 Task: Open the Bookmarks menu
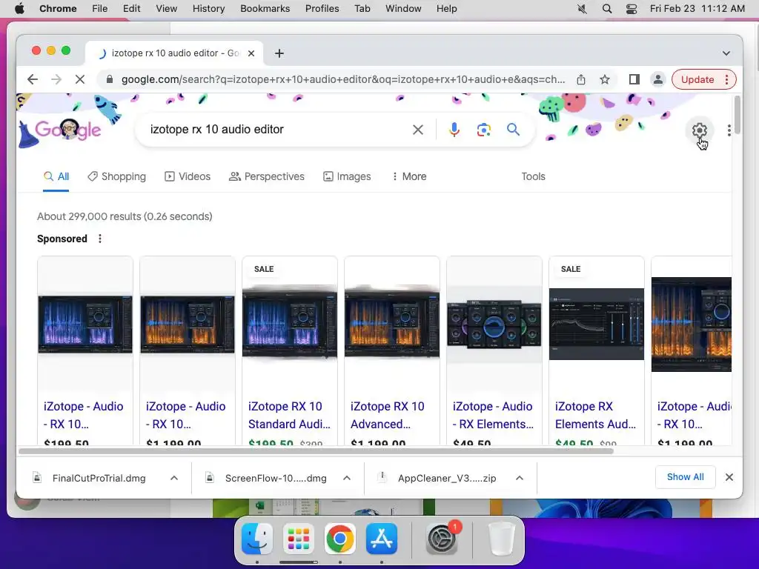265,9
